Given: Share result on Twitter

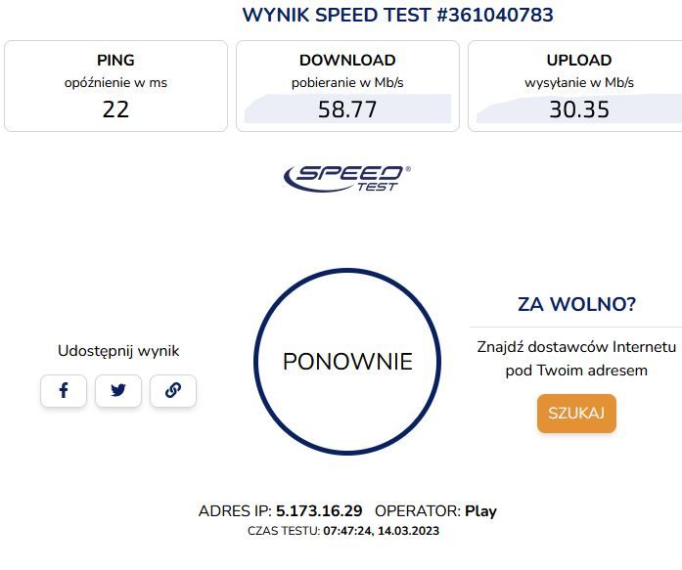Looking at the screenshot, I should (118, 390).
